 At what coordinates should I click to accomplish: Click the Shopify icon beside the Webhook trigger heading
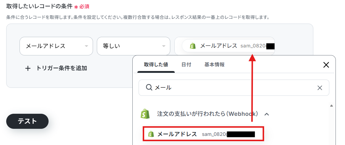click(145, 114)
